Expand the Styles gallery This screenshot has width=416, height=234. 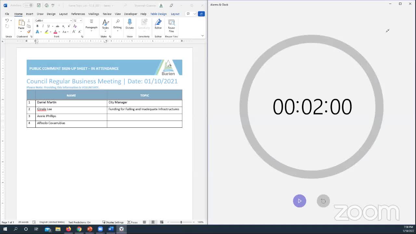(105, 24)
